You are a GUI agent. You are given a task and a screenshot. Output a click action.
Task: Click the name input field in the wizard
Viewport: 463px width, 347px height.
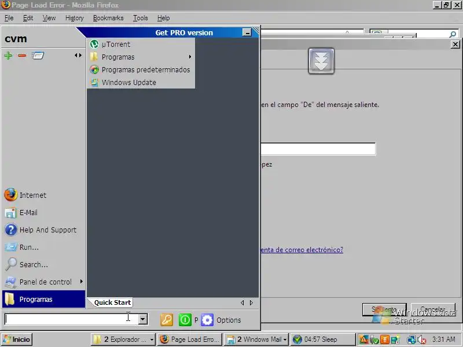tap(318, 149)
